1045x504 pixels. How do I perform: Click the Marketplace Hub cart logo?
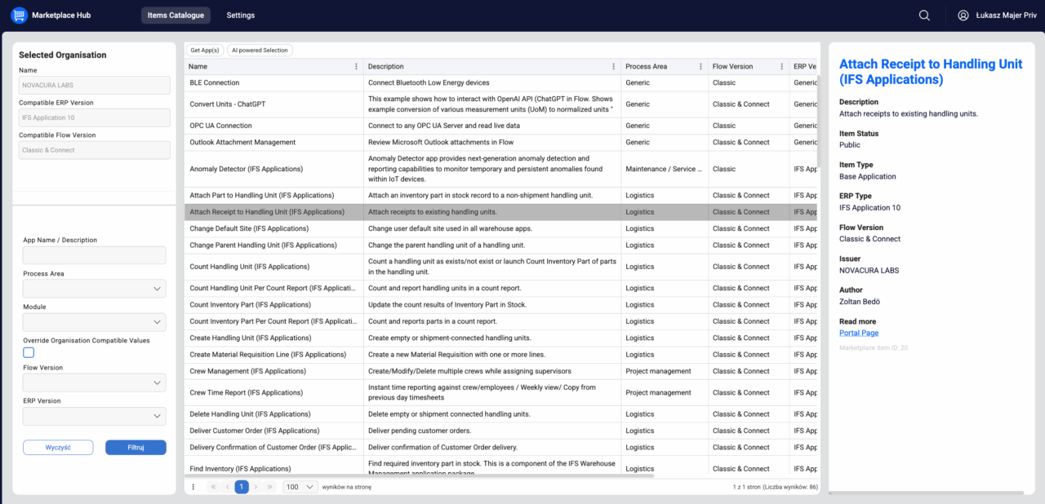tap(19, 15)
